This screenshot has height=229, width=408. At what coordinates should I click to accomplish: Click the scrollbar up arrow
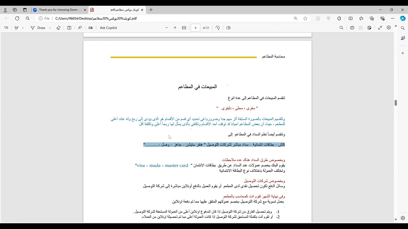396,25
